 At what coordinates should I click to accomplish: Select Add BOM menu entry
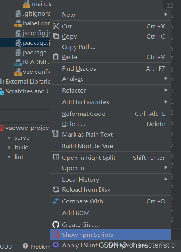tap(110, 213)
